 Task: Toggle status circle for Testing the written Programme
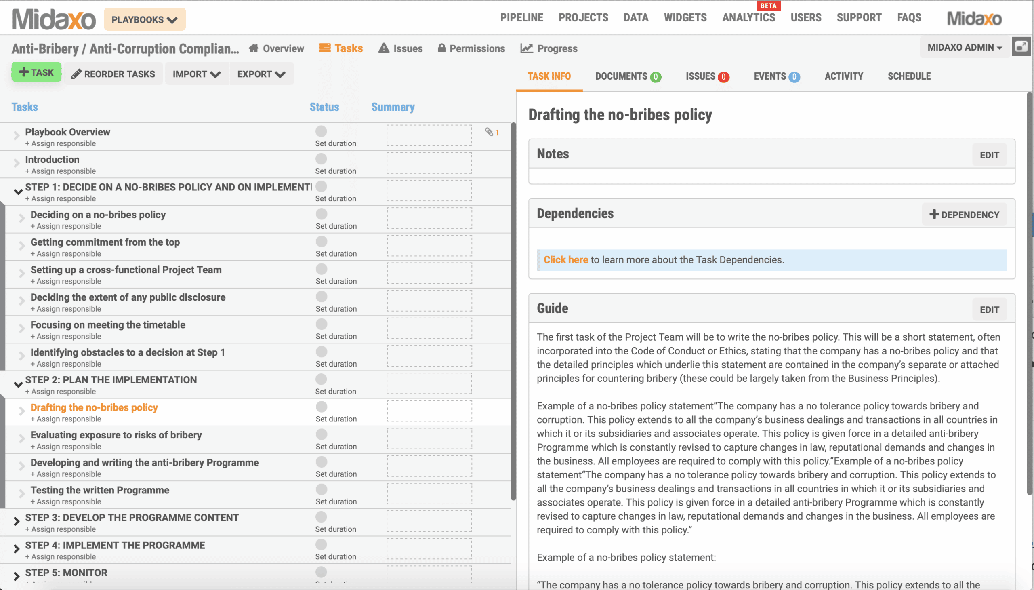(322, 489)
